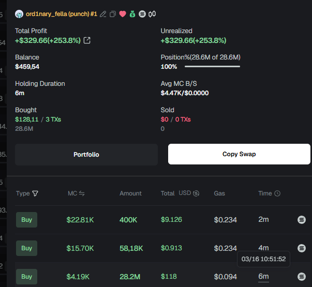Open the Portfolio button
This screenshot has height=287, width=312.
pyautogui.click(x=86, y=155)
